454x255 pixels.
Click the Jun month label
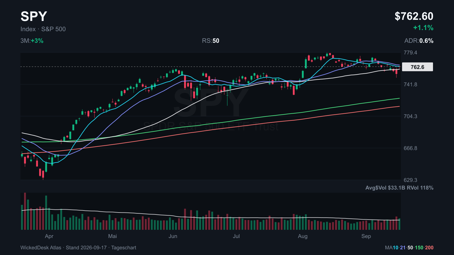(x=173, y=236)
